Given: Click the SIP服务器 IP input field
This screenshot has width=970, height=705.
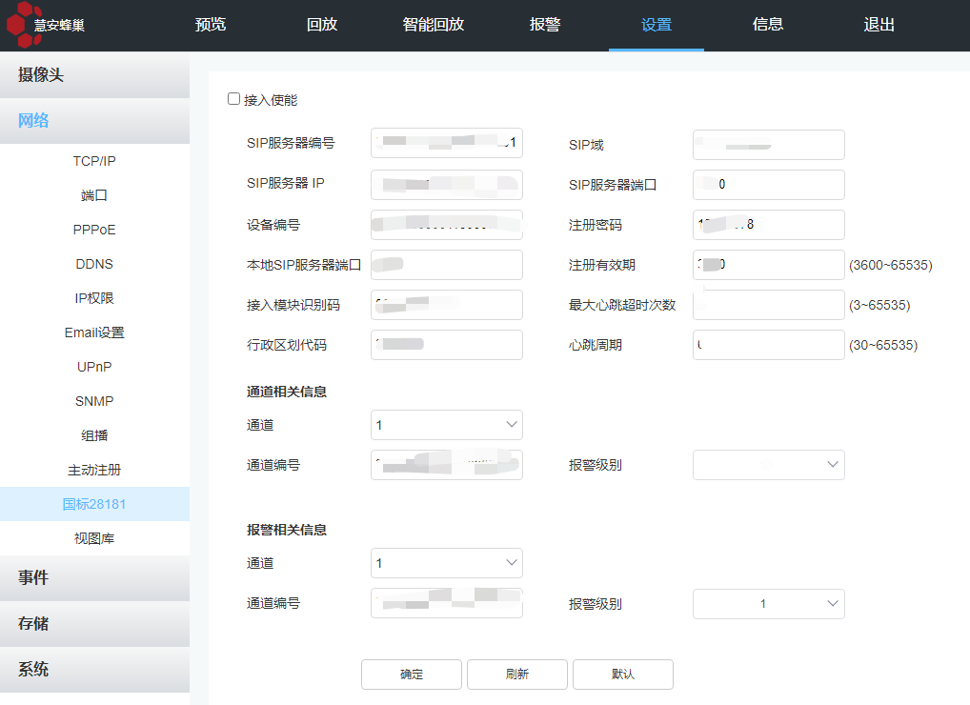Looking at the screenshot, I should coord(446,185).
